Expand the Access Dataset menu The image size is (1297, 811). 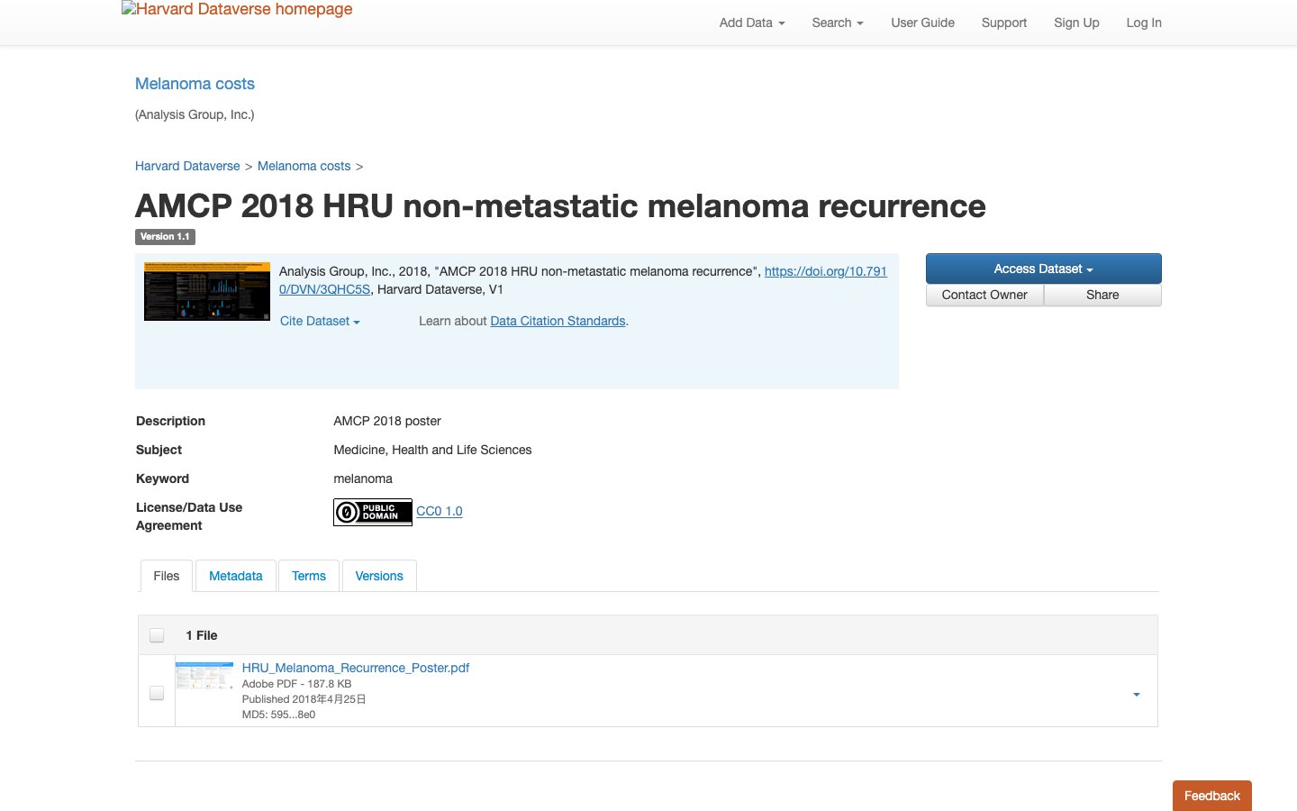pyautogui.click(x=1043, y=269)
